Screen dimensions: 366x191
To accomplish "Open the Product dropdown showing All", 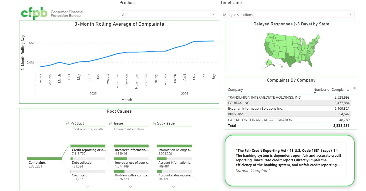I will pyautogui.click(x=168, y=15).
